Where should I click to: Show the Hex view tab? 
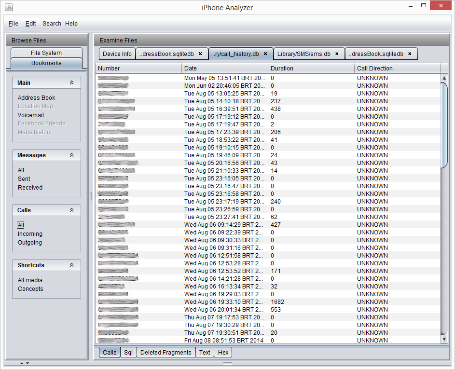223,352
